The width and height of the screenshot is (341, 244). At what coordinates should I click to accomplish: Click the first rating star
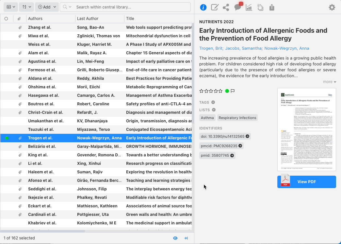point(202,91)
